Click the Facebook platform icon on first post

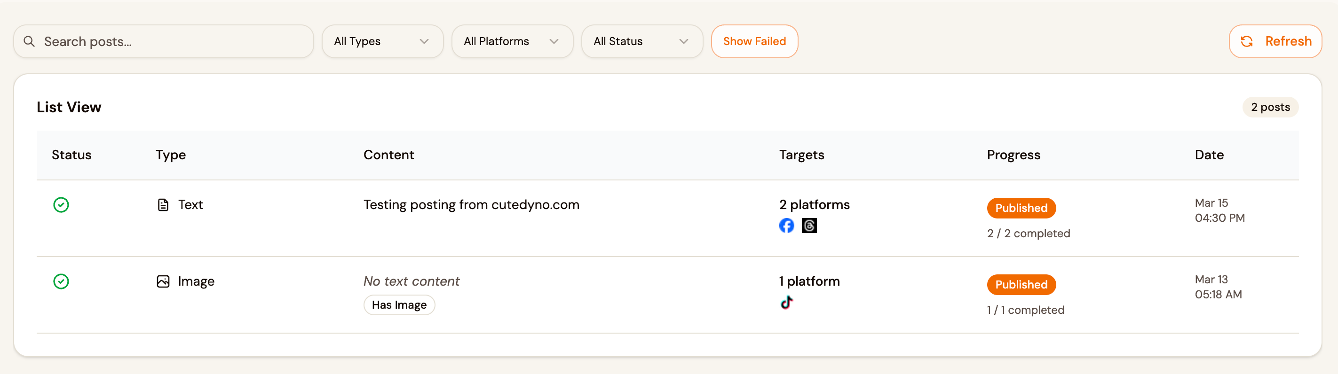787,225
